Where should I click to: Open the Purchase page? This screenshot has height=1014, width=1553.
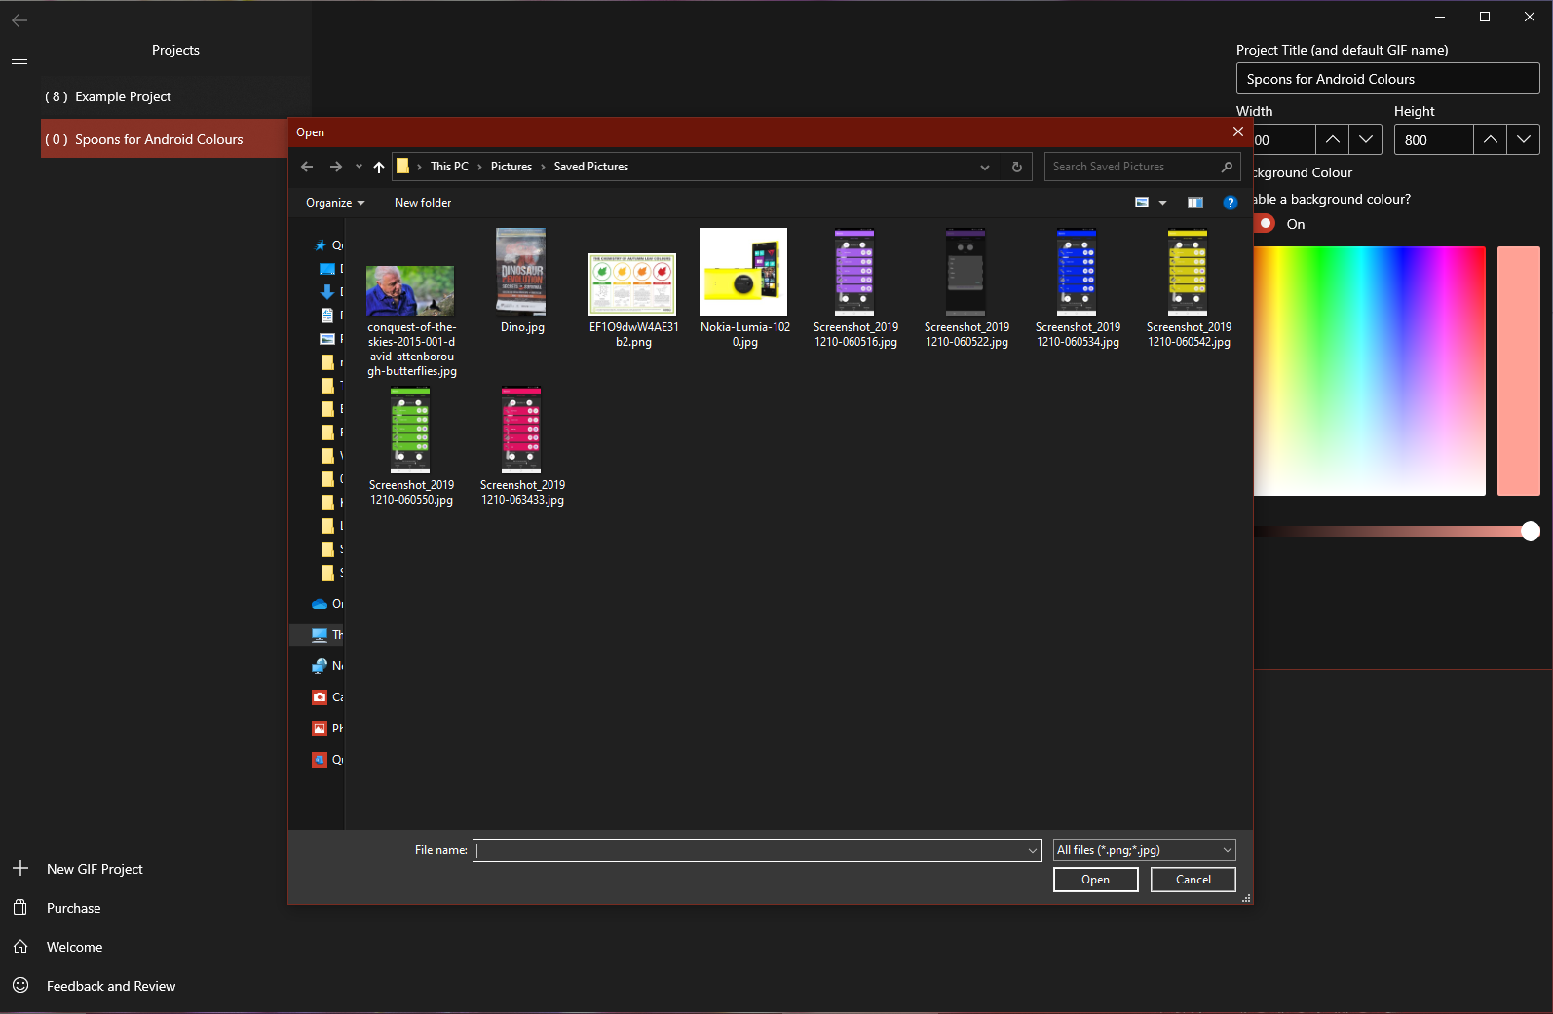tap(74, 908)
